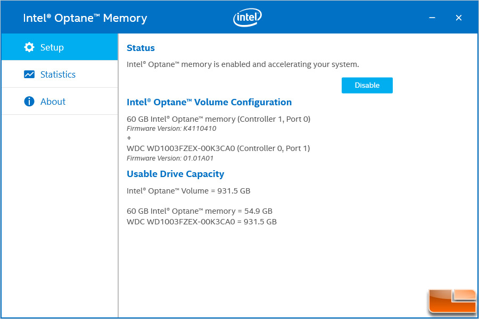Click the Intel logo in header

(247, 18)
